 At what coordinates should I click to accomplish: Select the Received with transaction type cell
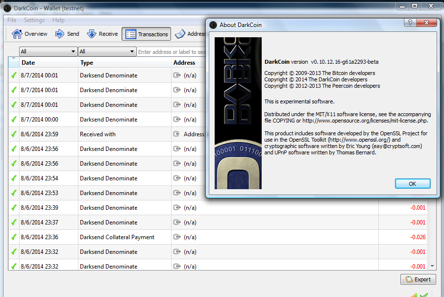[x=124, y=134]
